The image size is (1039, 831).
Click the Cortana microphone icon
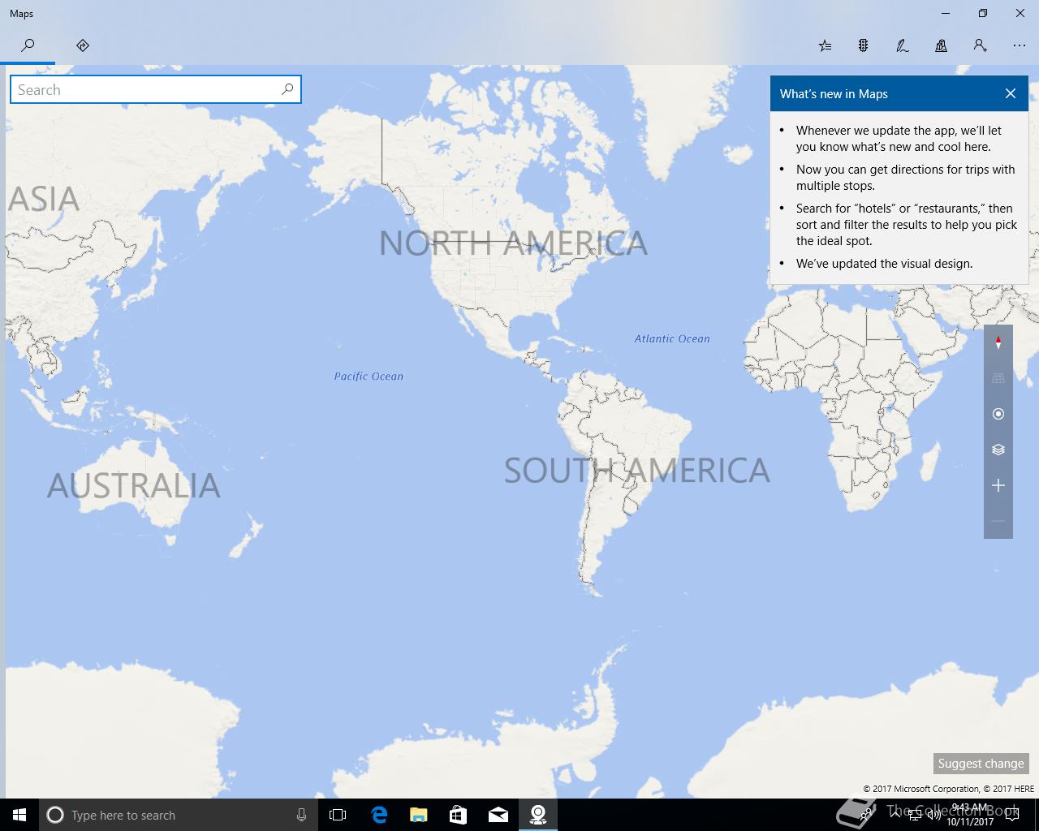coord(301,815)
